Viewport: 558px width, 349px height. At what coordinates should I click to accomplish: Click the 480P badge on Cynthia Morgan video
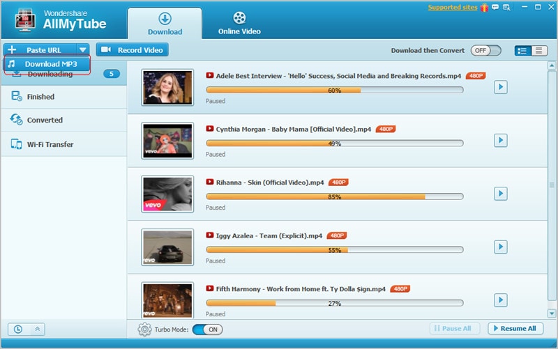click(386, 129)
